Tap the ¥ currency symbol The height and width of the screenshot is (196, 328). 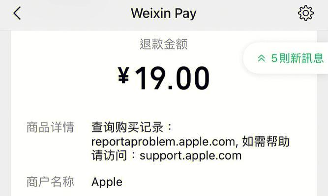[x=123, y=75]
